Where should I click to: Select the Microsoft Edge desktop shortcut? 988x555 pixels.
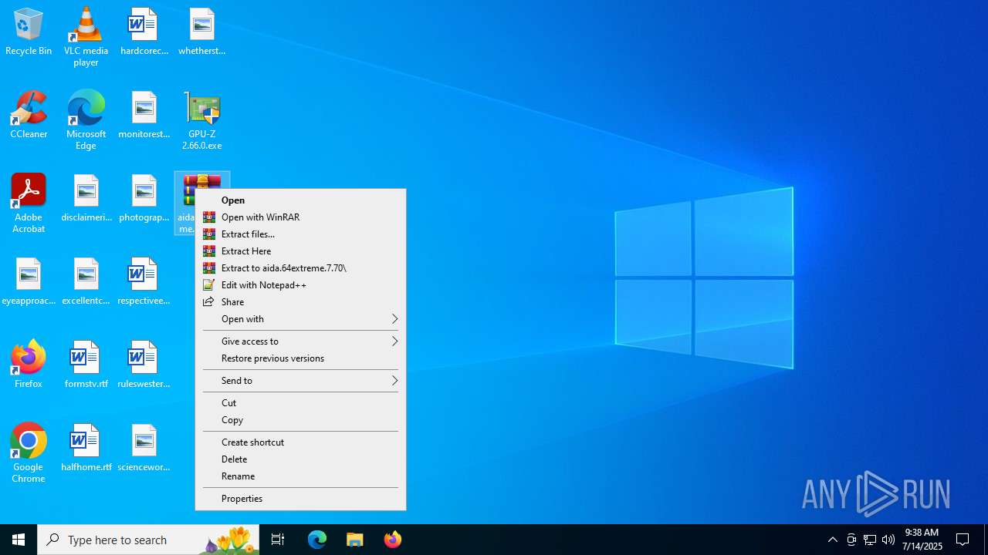click(86, 120)
